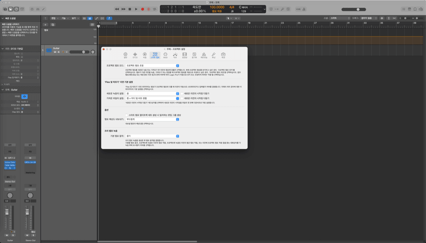This screenshot has width=426, height=243.
Task: Click the Play button in transport bar
Action: pos(136,9)
